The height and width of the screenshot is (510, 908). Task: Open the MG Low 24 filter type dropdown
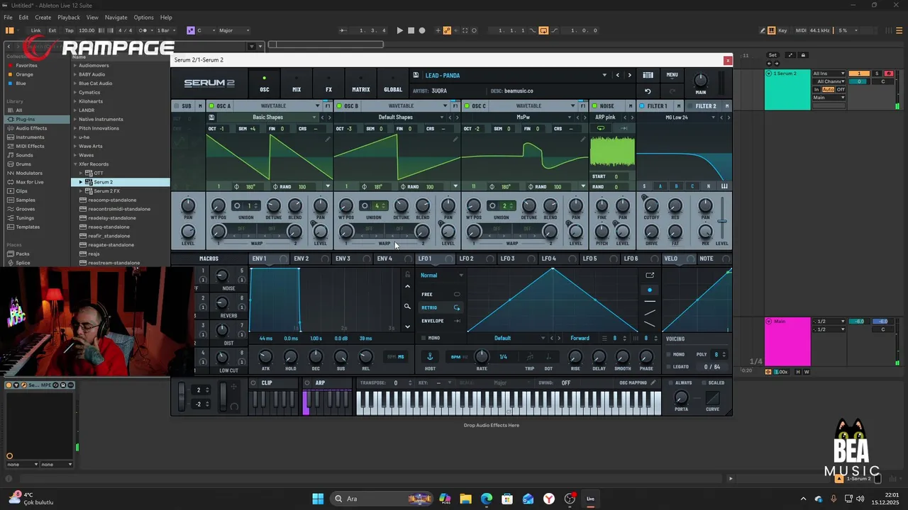[x=676, y=118]
